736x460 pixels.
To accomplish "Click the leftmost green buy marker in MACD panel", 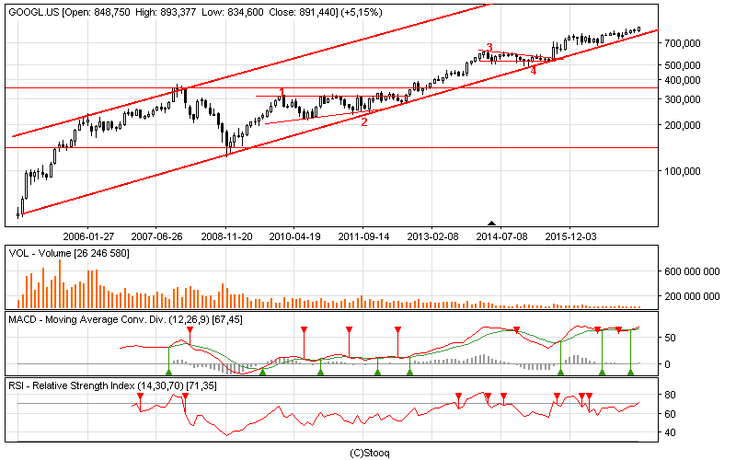I will 169,373.
